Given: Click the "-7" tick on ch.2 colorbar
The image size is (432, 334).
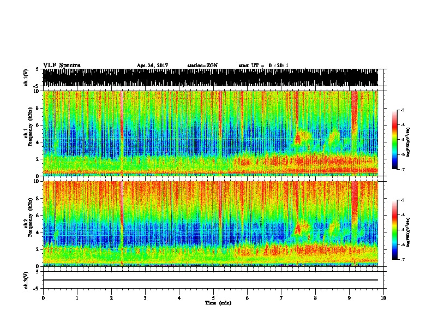Looking at the screenshot, I should (x=402, y=259).
